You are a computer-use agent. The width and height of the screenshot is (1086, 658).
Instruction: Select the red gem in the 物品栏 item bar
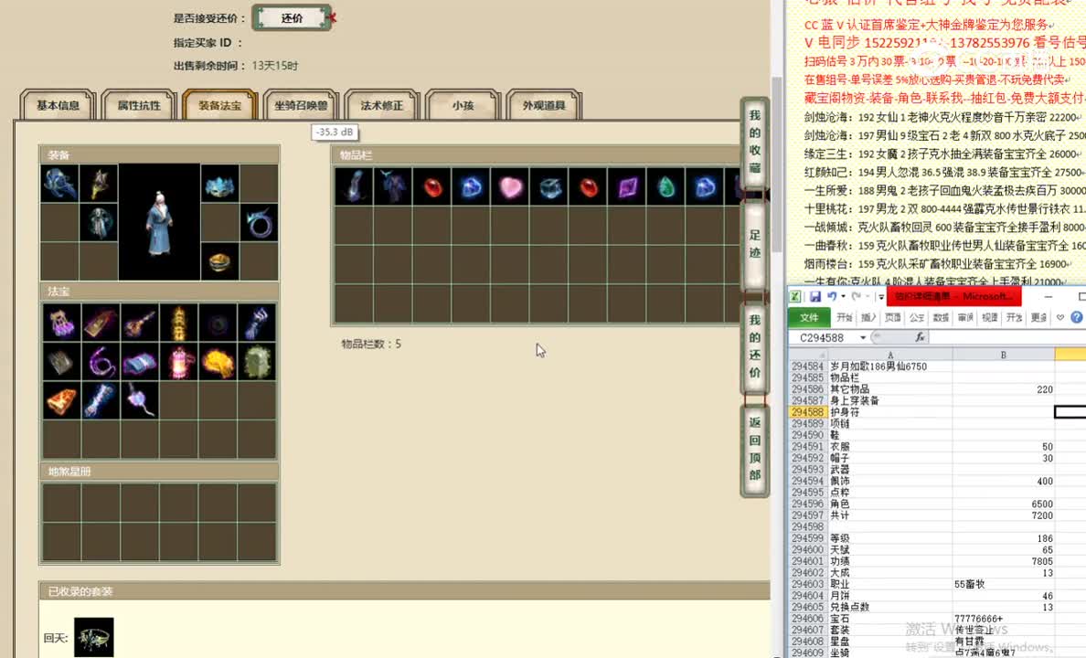click(x=433, y=186)
